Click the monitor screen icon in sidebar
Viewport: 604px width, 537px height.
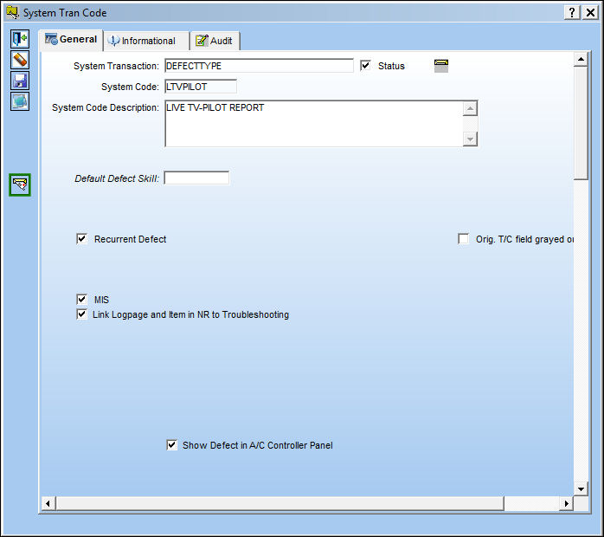(x=20, y=101)
